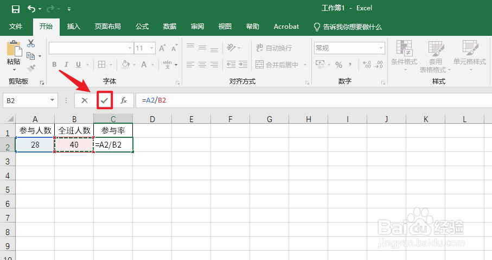Open the font size dropdown
Screen dimensions: 492x260
click(152, 48)
